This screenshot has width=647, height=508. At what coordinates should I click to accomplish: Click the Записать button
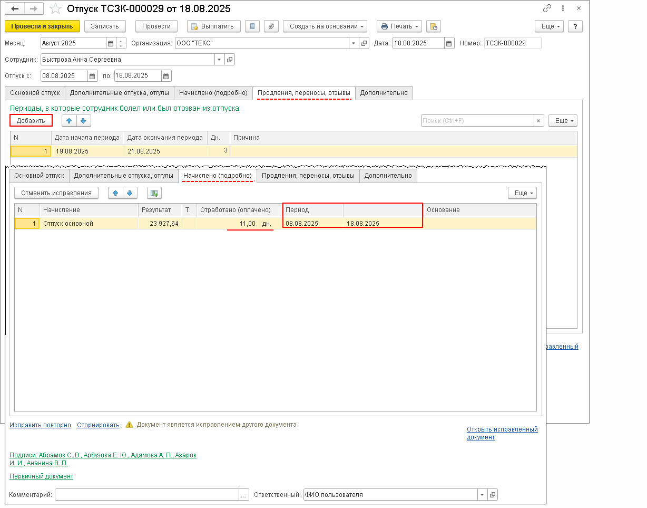pos(105,26)
